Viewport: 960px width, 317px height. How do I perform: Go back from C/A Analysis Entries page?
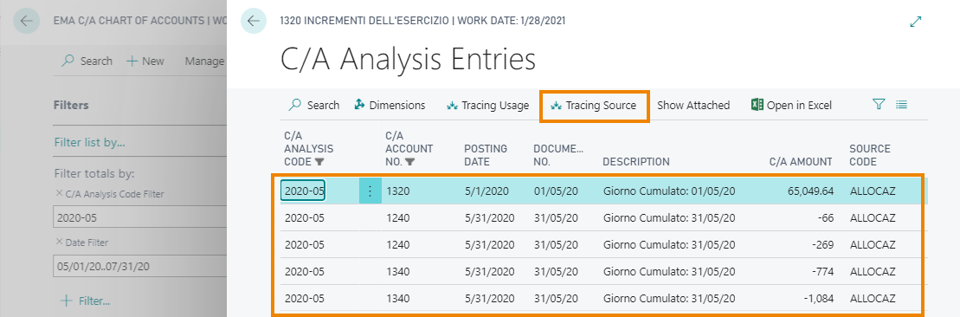(254, 21)
